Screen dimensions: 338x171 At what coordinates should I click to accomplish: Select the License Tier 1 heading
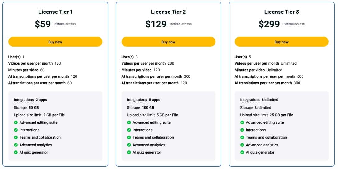click(55, 12)
